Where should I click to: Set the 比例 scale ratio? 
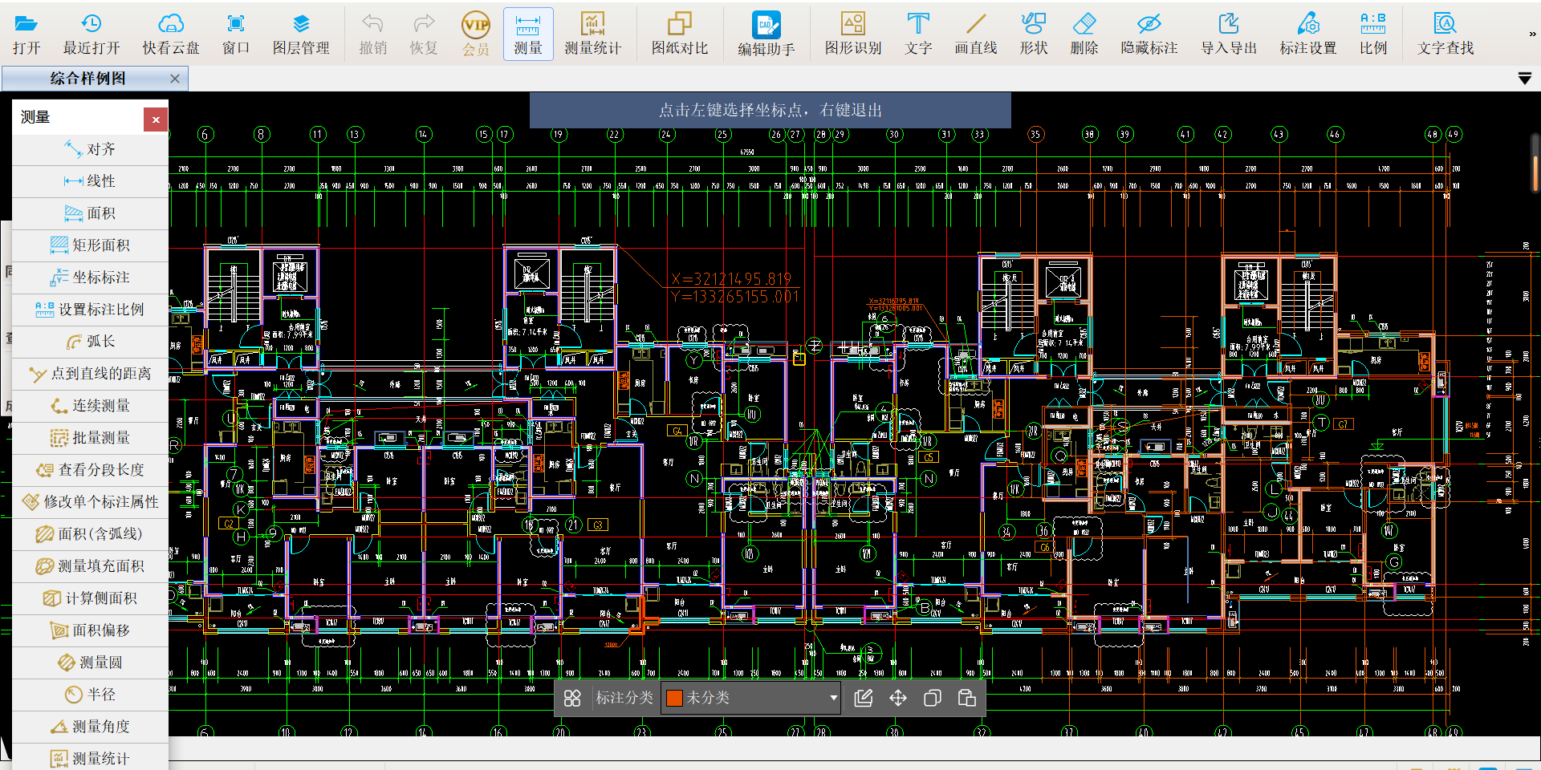(x=1372, y=34)
